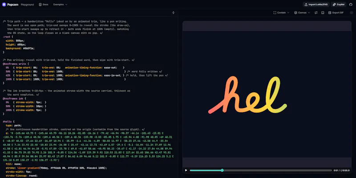Click the 0:01.1 / 0:05.0 time readout

(x=341, y=170)
